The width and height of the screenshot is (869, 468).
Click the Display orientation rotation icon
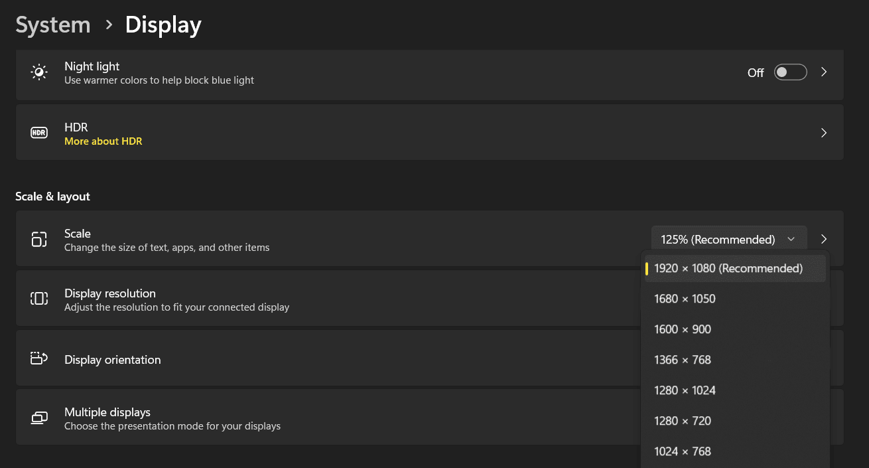38,358
